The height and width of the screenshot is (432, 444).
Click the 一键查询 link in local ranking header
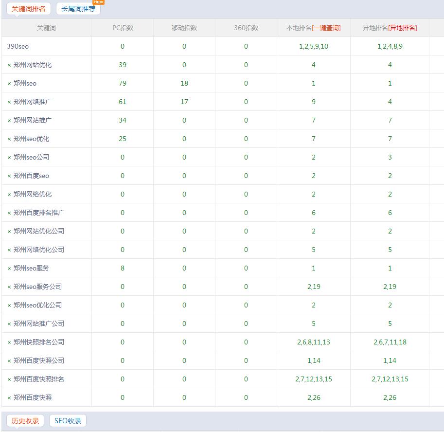coord(326,28)
